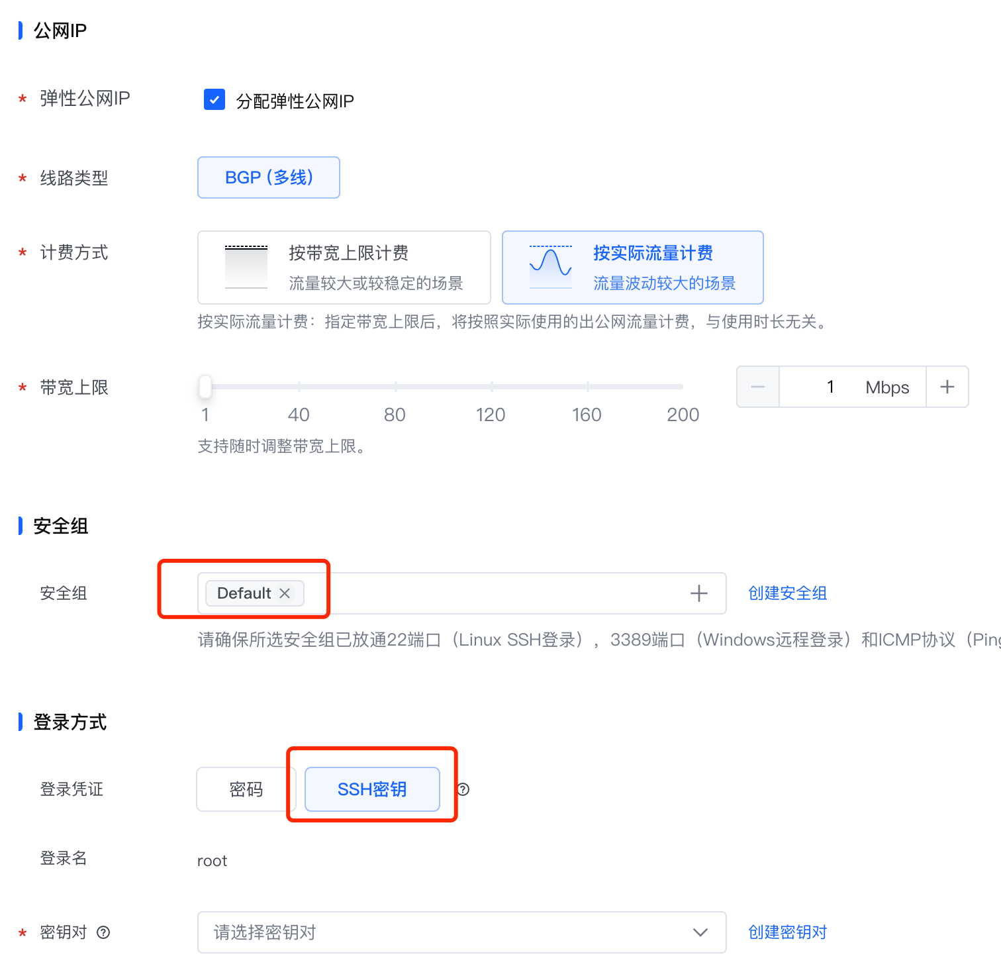Click the bandwidth-cap icon for 按带宽上限计费
The width and height of the screenshot is (1001, 980).
click(246, 267)
